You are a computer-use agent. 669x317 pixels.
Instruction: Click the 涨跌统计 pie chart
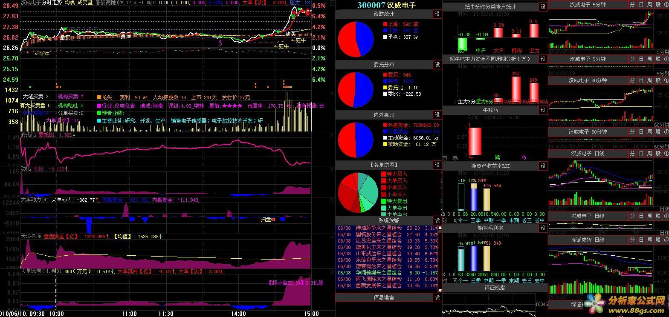pos(356,39)
